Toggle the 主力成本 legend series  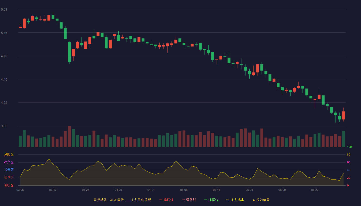[235, 200]
